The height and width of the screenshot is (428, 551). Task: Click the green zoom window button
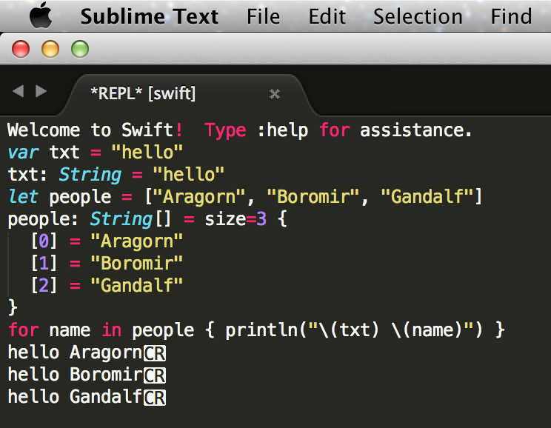(x=80, y=49)
